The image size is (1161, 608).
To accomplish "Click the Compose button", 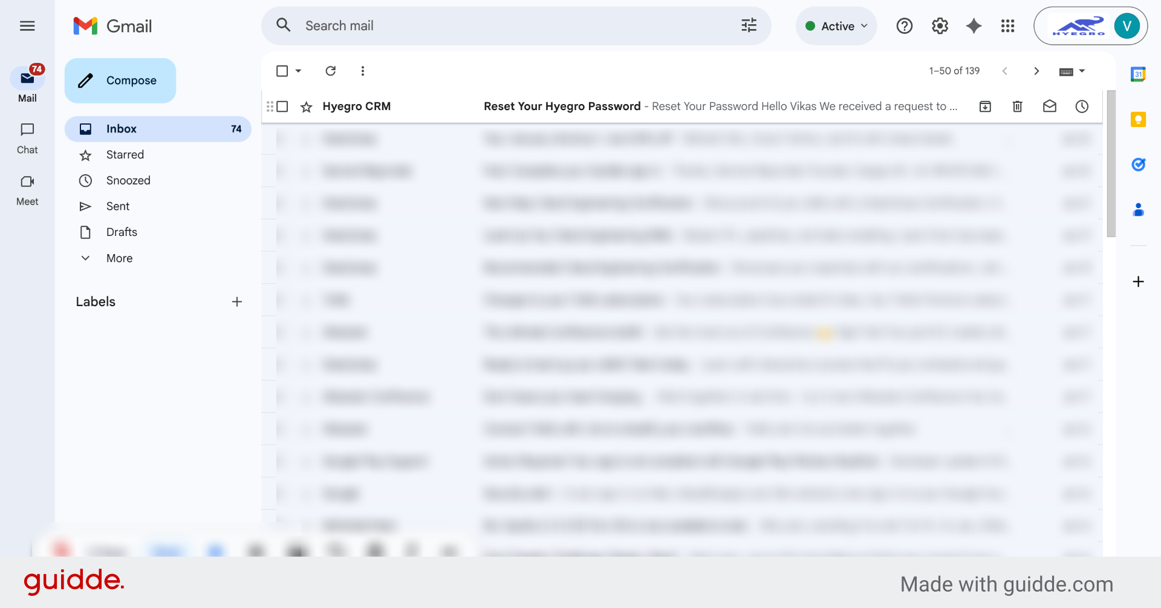I will (x=120, y=80).
